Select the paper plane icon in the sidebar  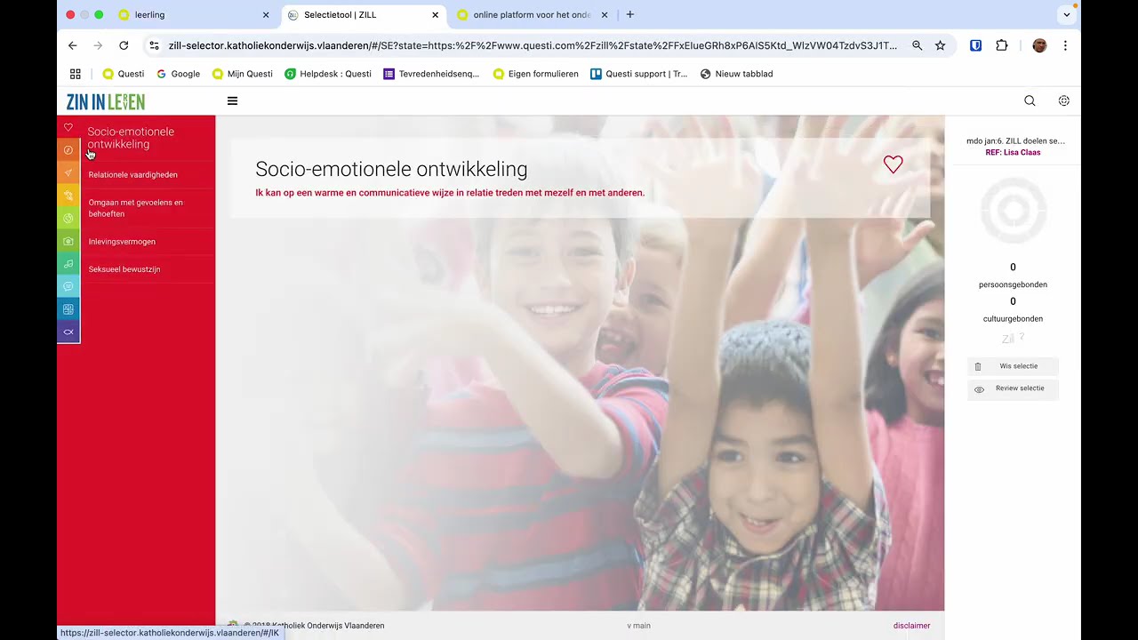point(68,173)
